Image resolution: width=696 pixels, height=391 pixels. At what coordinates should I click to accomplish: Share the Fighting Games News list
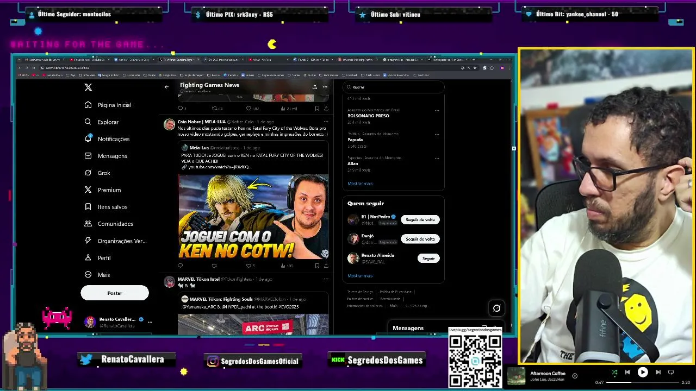tap(314, 87)
